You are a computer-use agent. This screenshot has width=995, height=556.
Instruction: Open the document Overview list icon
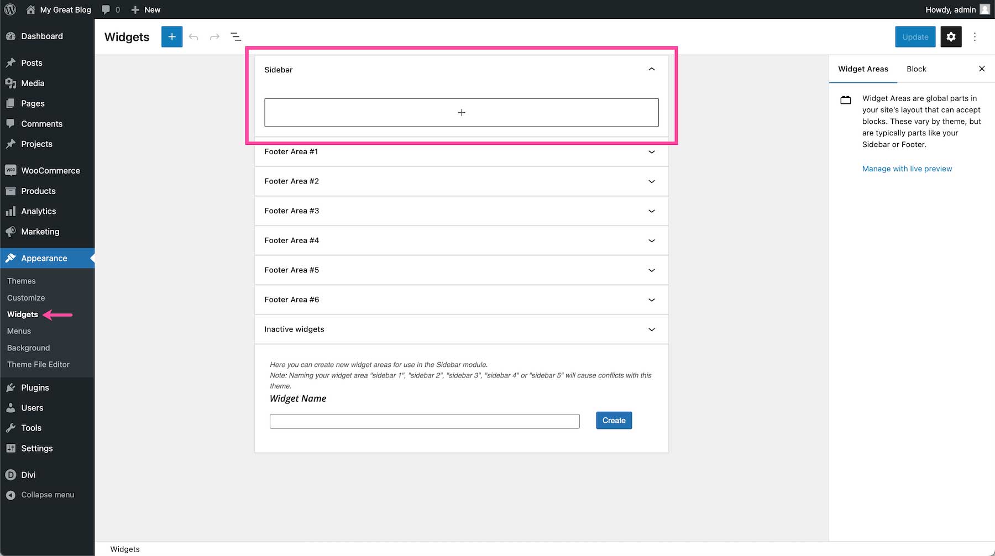point(236,36)
